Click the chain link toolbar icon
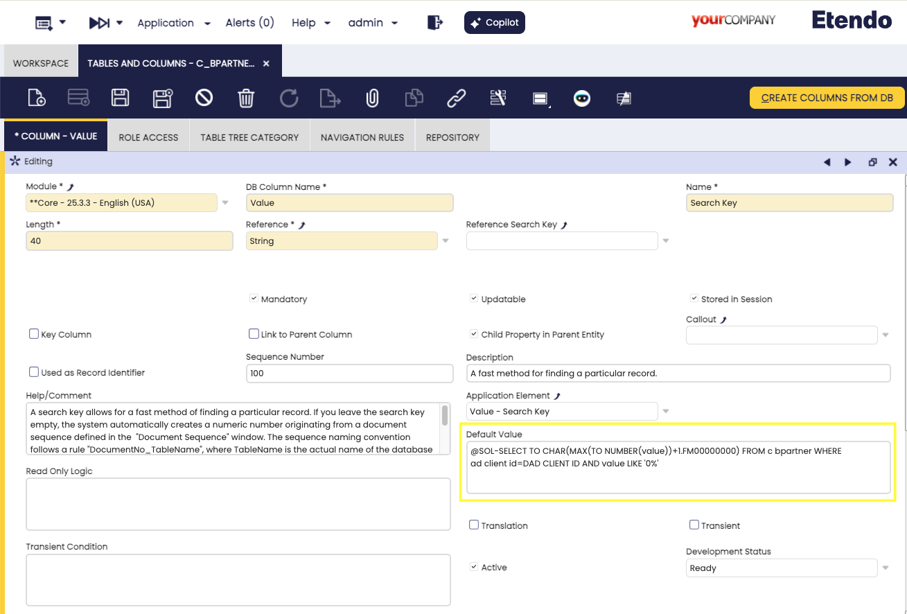This screenshot has height=614, width=907. 456,98
